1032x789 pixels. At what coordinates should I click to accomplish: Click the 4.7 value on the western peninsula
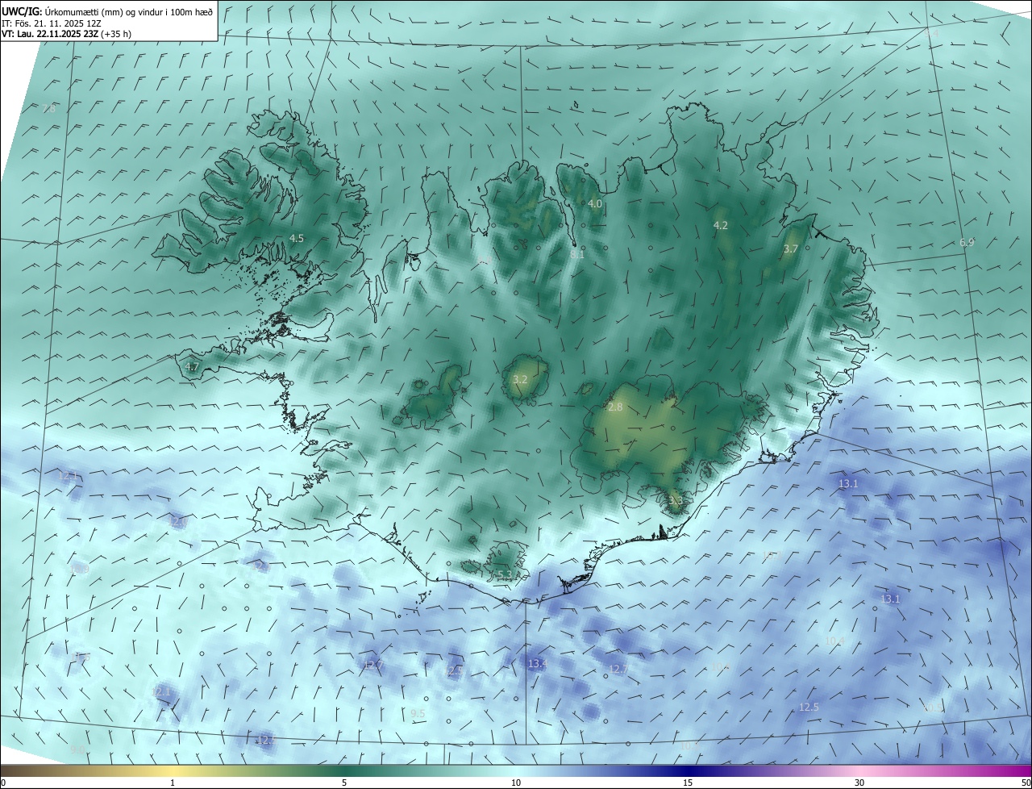192,366
